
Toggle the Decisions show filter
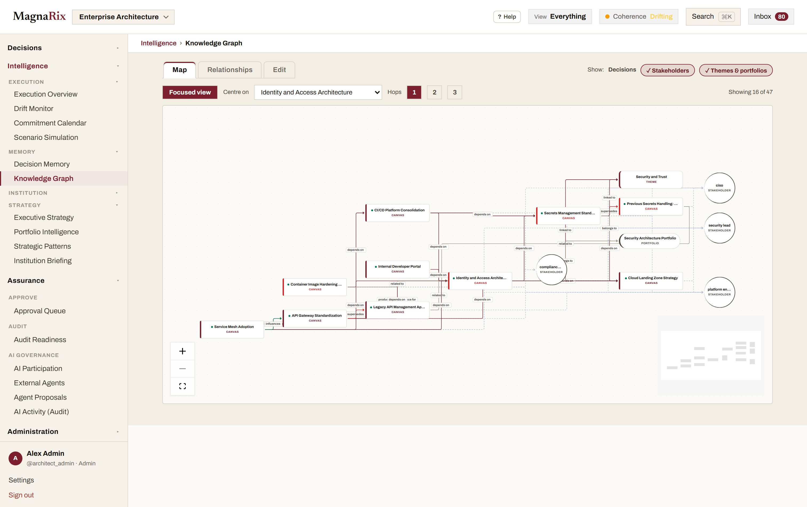(x=622, y=69)
